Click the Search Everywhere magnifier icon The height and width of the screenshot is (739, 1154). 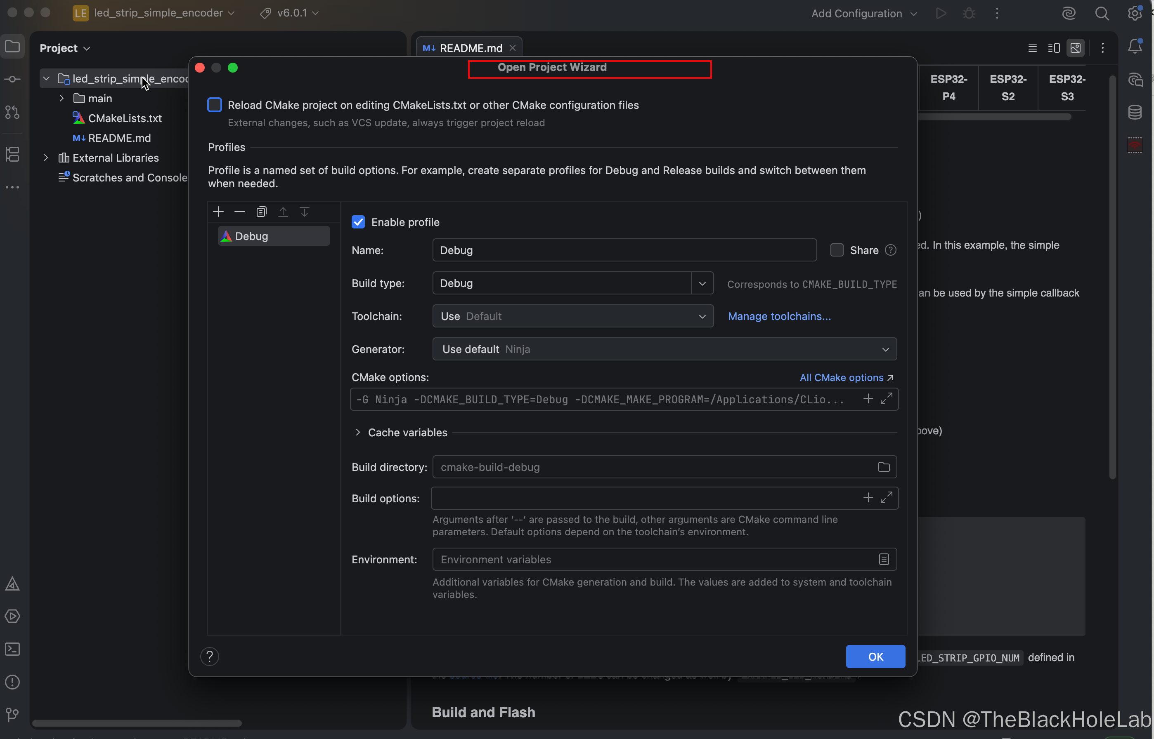point(1102,14)
